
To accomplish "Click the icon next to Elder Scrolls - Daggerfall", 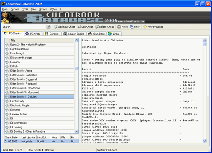I will pos(7,79).
